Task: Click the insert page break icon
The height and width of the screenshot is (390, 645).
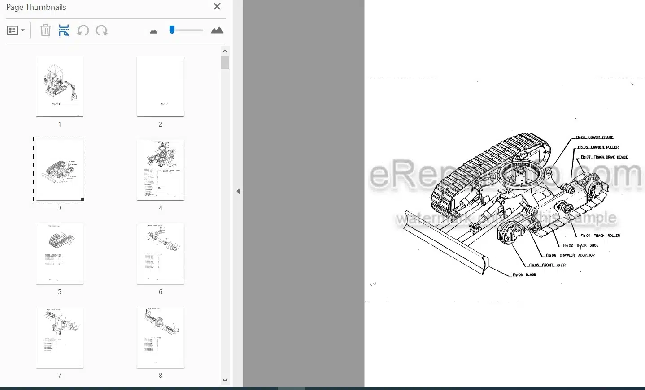Action: [64, 30]
